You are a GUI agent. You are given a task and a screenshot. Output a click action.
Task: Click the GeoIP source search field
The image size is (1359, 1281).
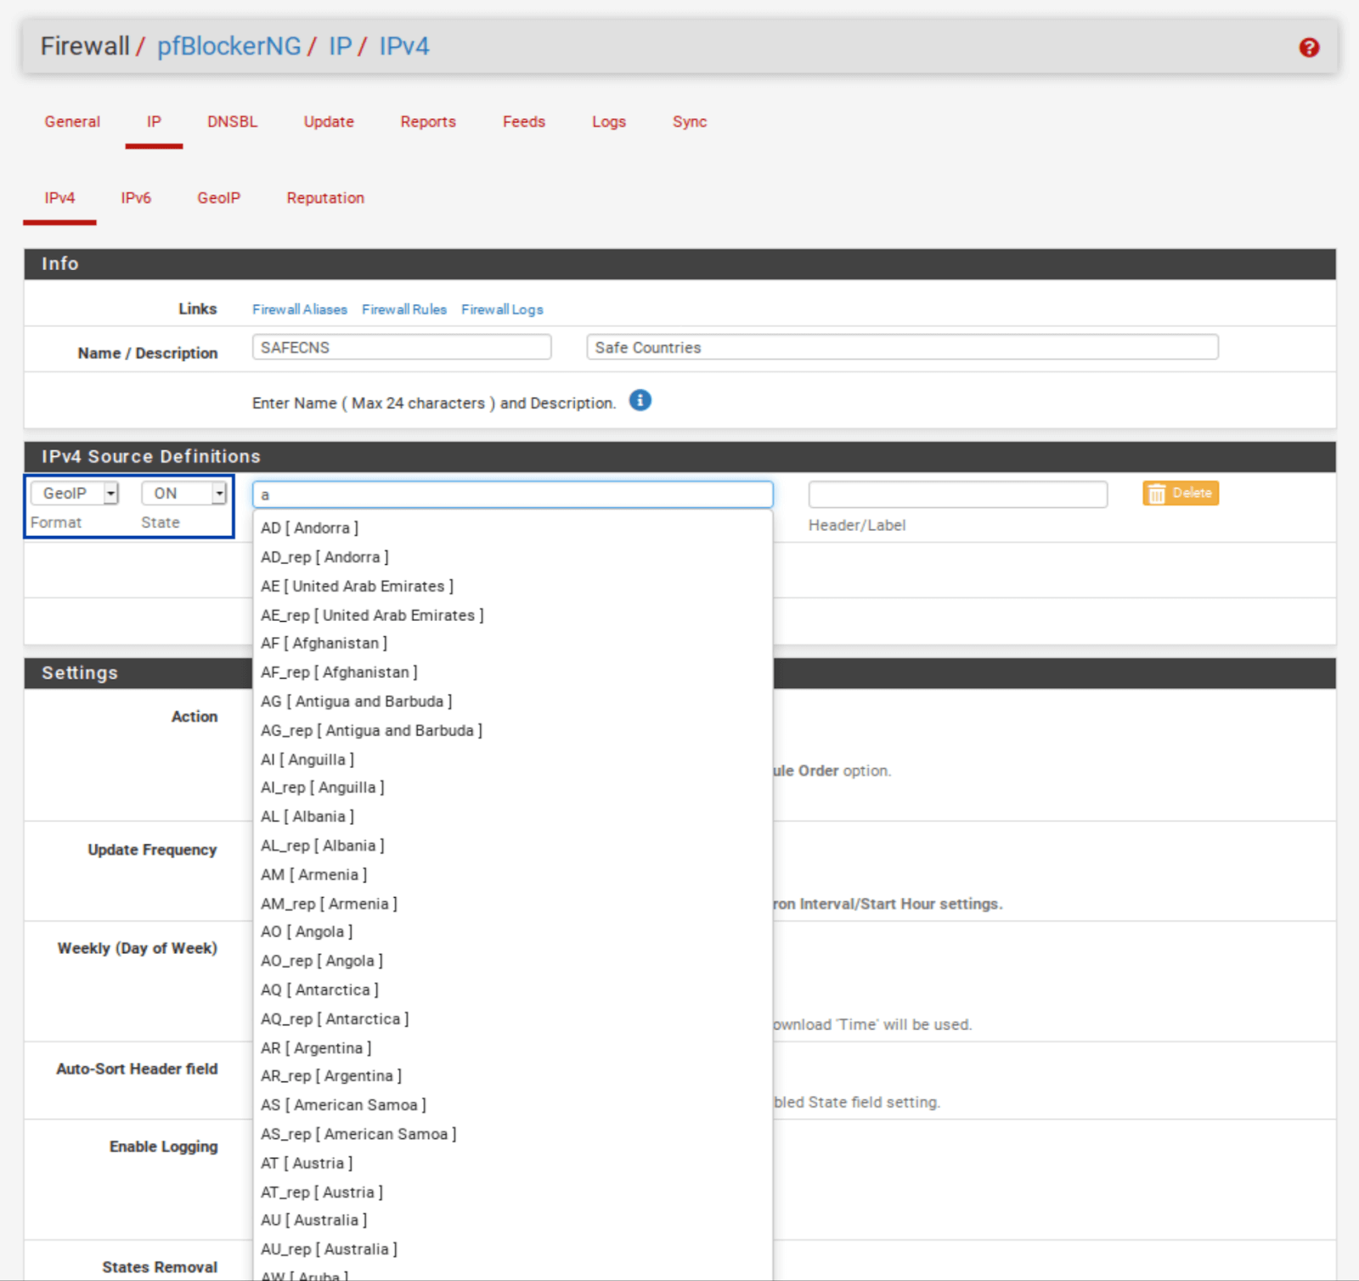click(x=513, y=494)
